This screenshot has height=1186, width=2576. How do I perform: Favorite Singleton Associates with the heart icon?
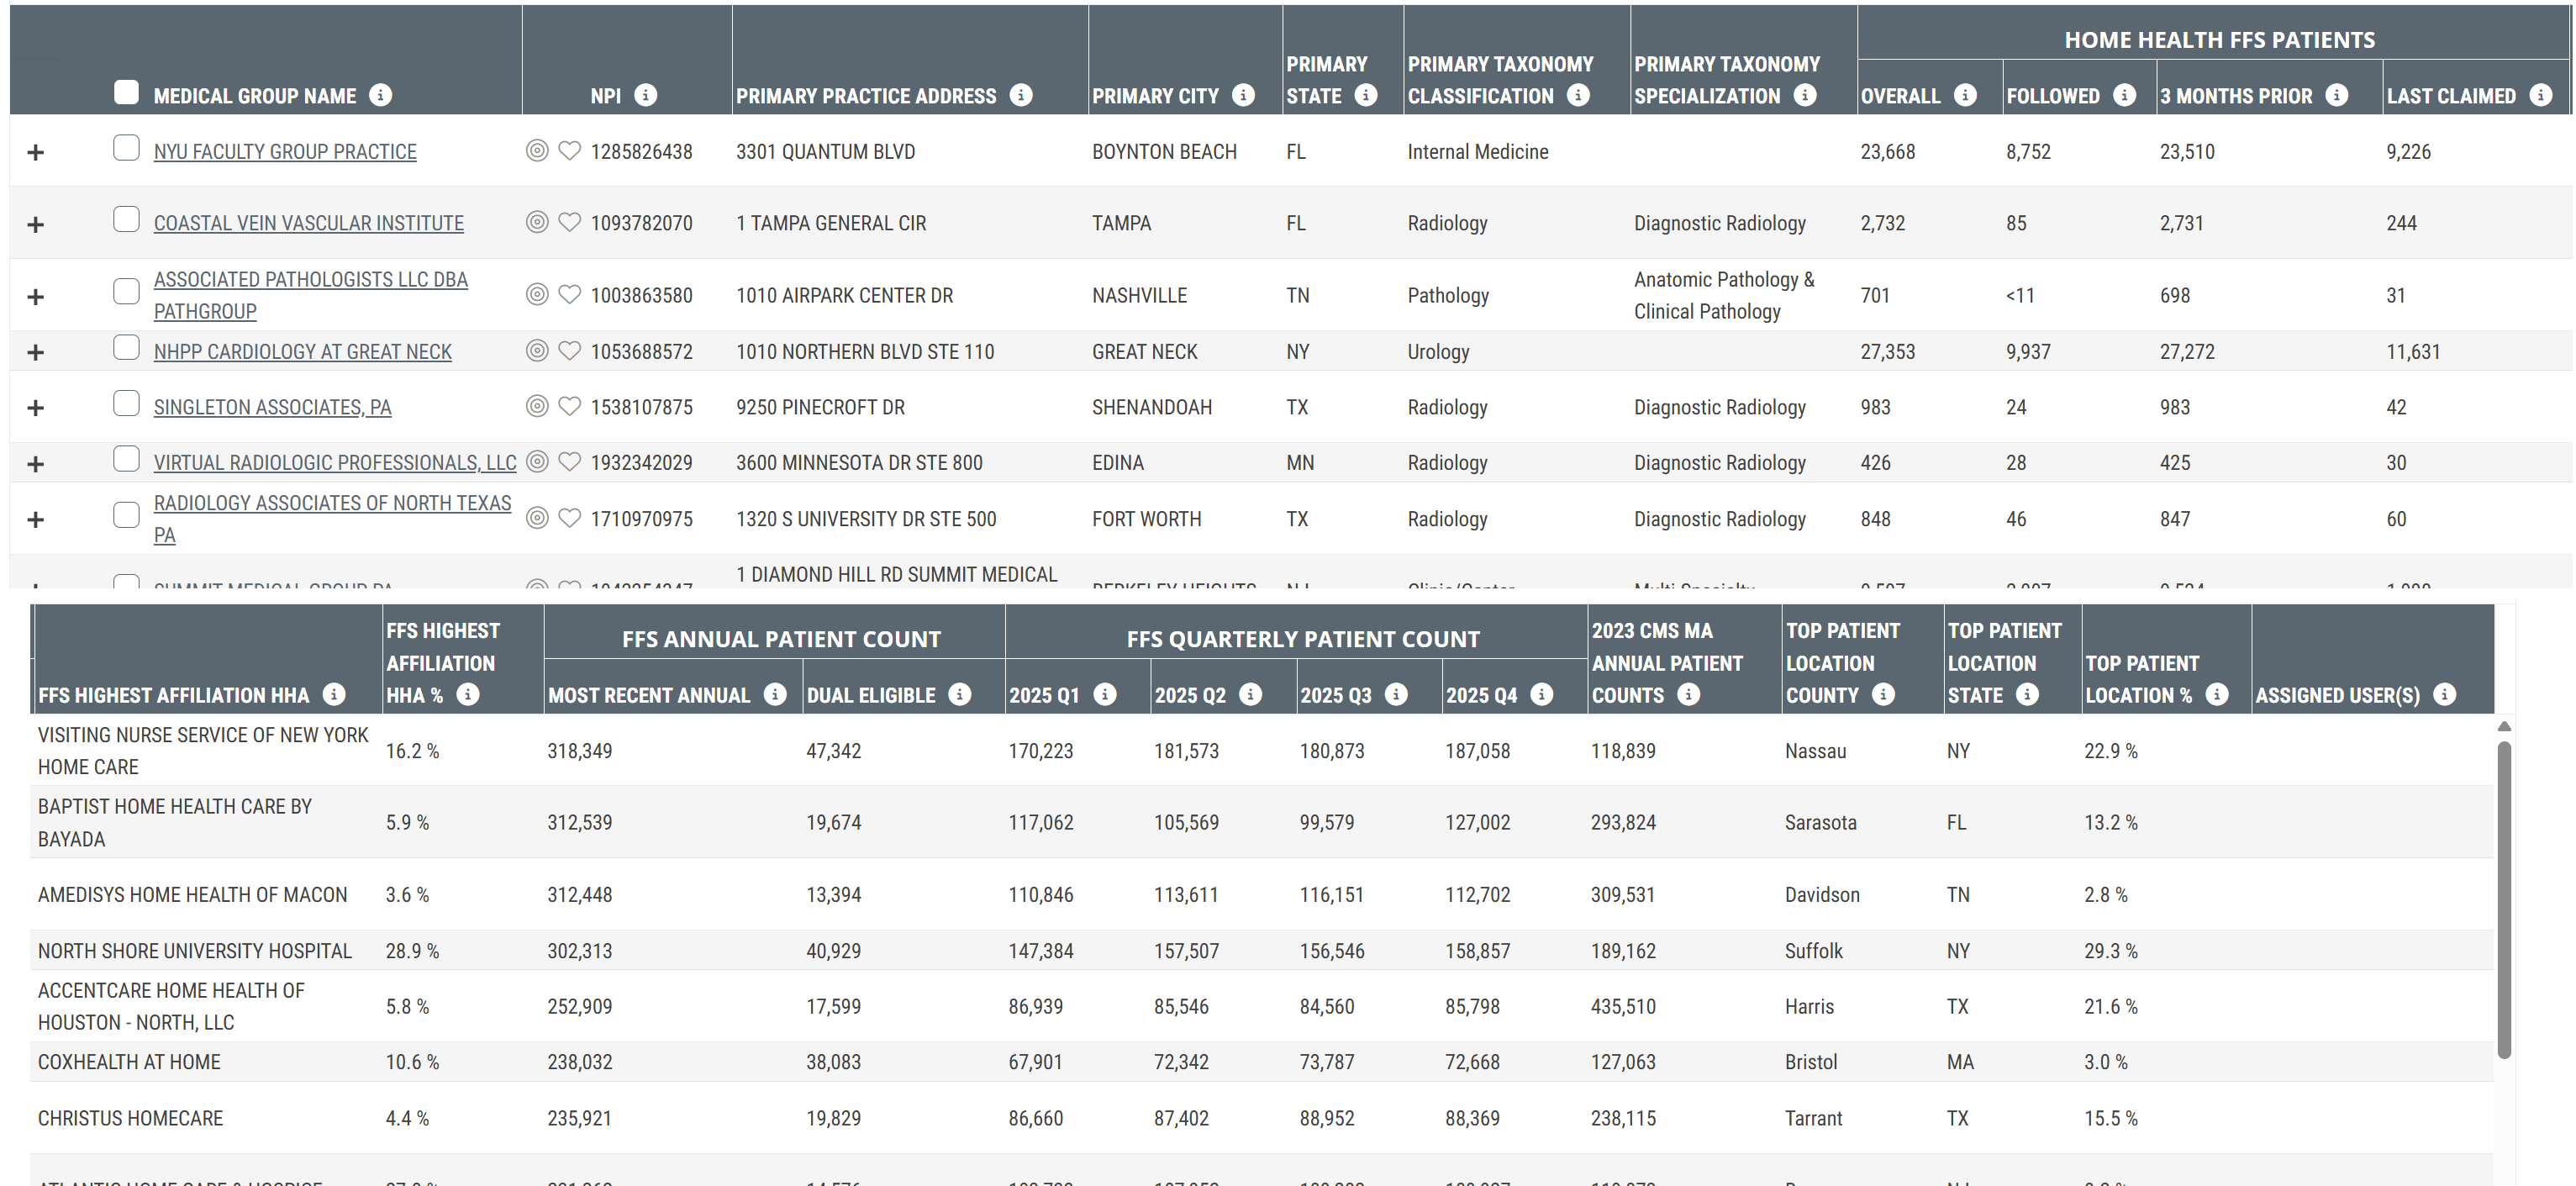tap(569, 406)
